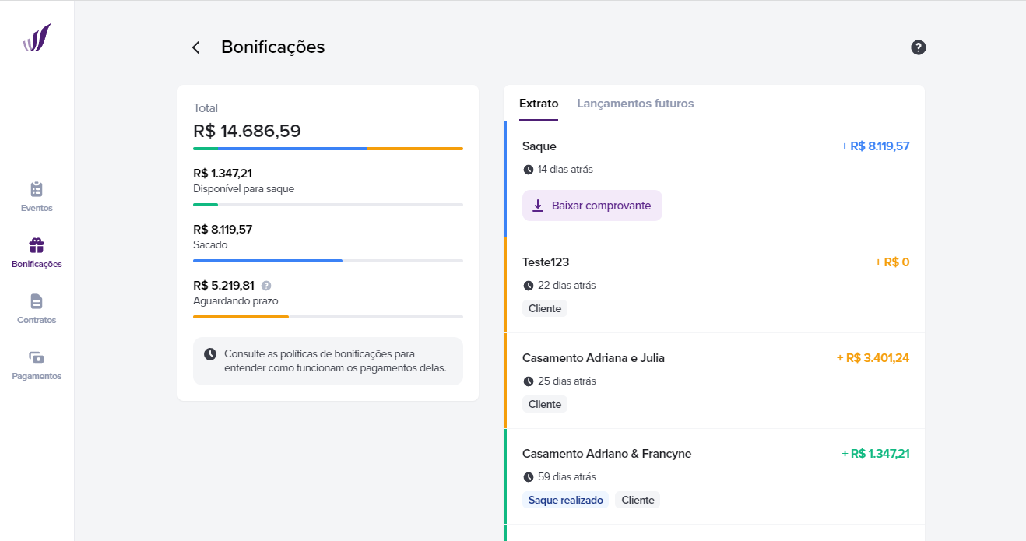Click the R$ 1.347,21 available balance
This screenshot has height=541, width=1026.
[x=223, y=173]
